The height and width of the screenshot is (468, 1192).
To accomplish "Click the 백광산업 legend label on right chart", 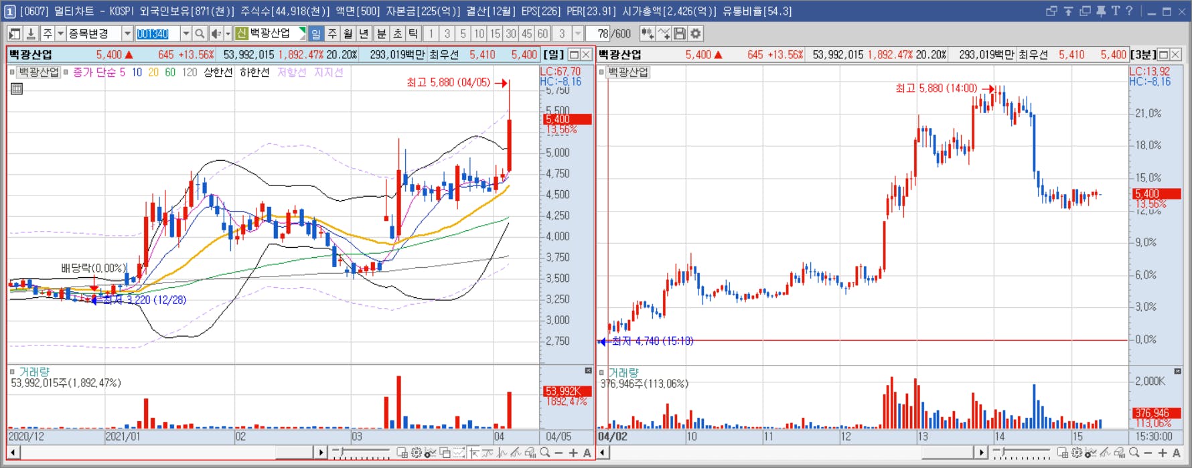I will coord(628,72).
